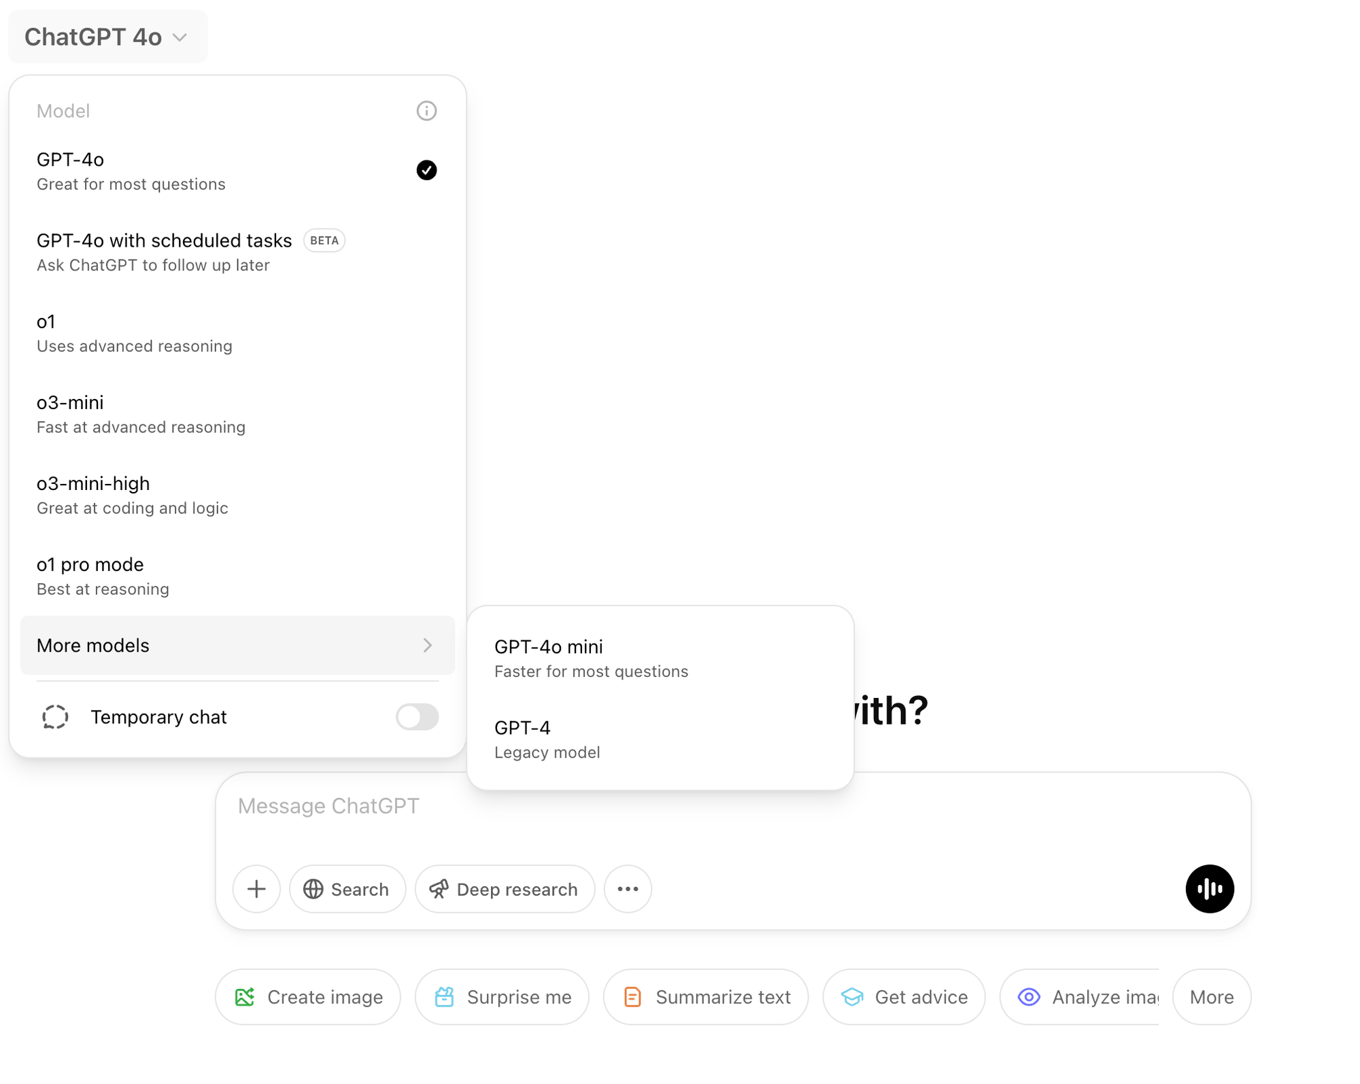Click the Summarize text button
Image resolution: width=1360 pixels, height=1084 pixels.
pos(706,997)
